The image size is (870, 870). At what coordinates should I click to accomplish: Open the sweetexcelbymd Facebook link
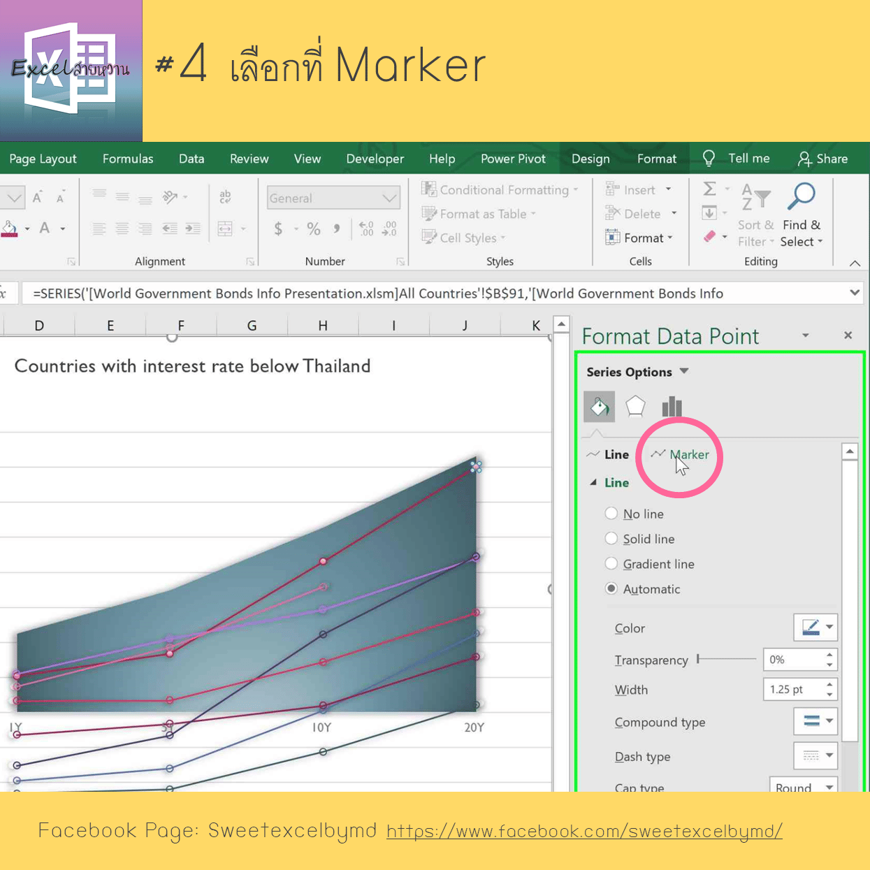584,832
